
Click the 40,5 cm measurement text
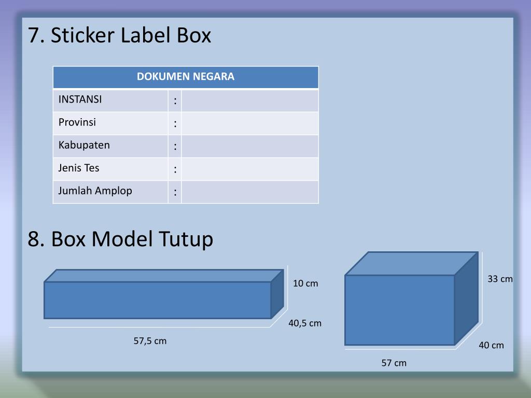305,323
